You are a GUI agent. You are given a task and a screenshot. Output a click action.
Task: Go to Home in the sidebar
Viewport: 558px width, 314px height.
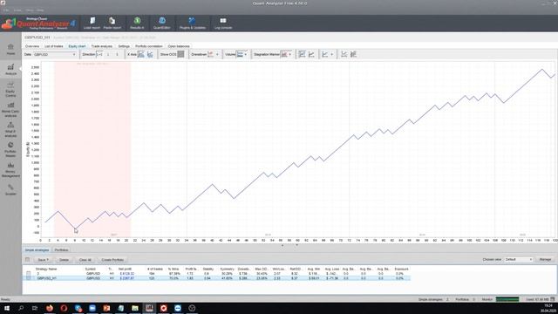coord(10,49)
